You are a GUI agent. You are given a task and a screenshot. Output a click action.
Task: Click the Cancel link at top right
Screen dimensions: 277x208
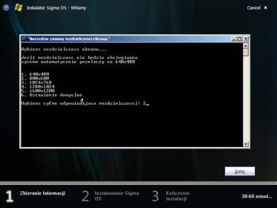click(x=254, y=8)
